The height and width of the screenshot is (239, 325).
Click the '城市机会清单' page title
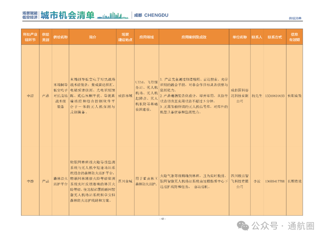click(x=68, y=15)
